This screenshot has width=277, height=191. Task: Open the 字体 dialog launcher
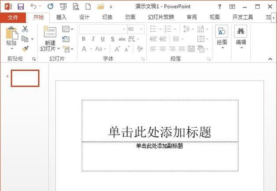pyautogui.click(x=143, y=59)
